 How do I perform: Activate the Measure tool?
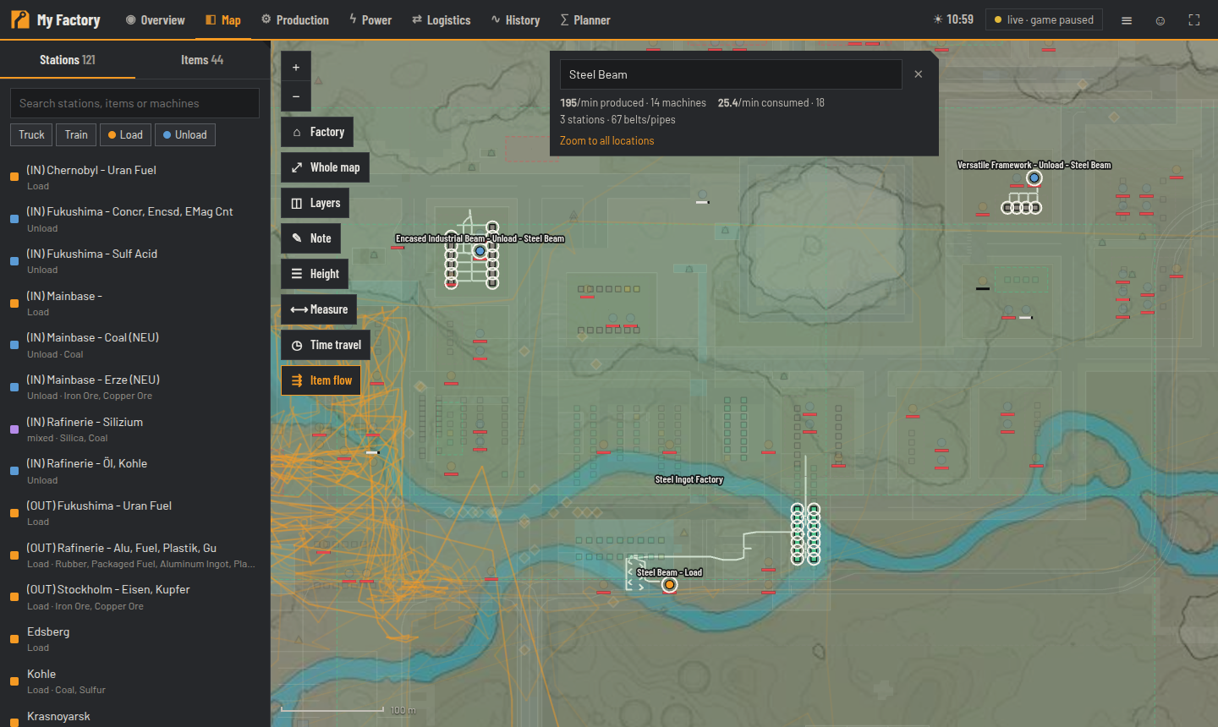[x=319, y=309]
